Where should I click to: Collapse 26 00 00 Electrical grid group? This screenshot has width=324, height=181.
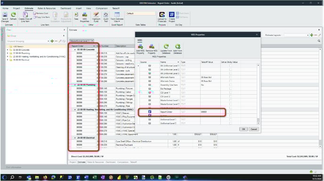[75, 138]
